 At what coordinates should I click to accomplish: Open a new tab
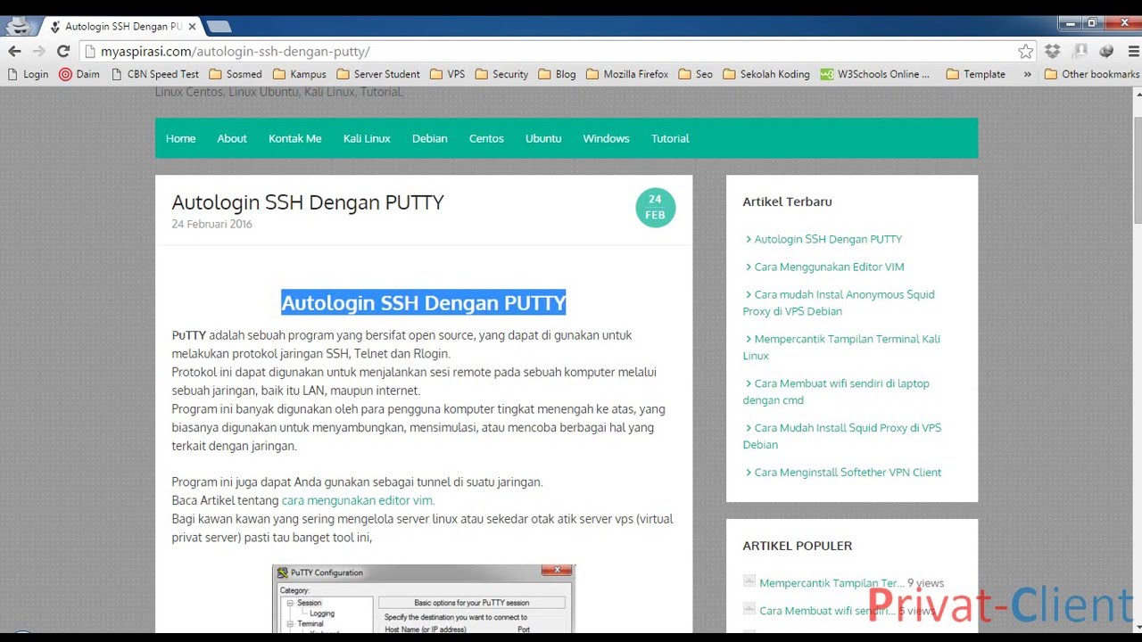219,27
